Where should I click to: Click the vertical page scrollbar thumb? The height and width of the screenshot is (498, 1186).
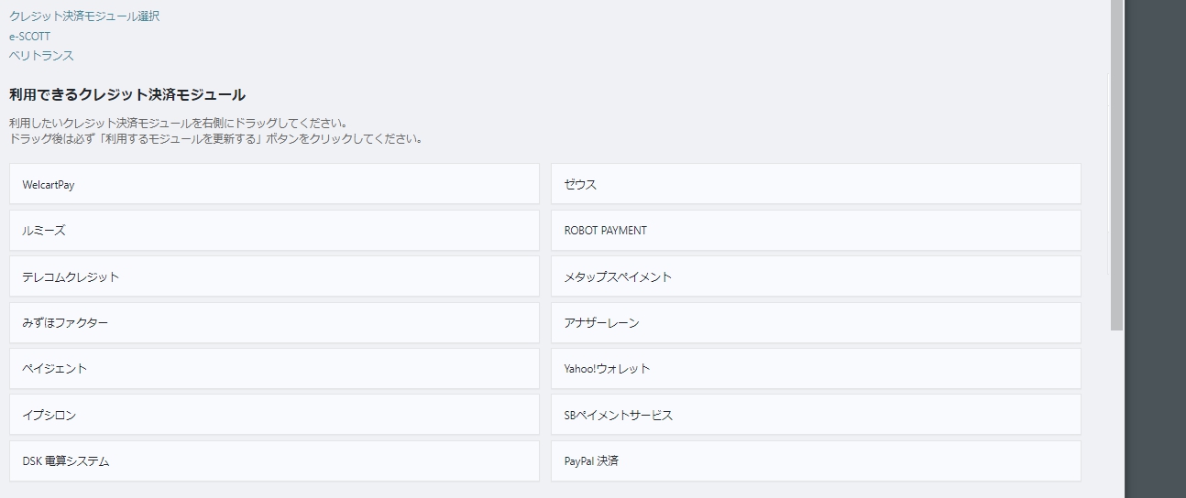point(1116,165)
